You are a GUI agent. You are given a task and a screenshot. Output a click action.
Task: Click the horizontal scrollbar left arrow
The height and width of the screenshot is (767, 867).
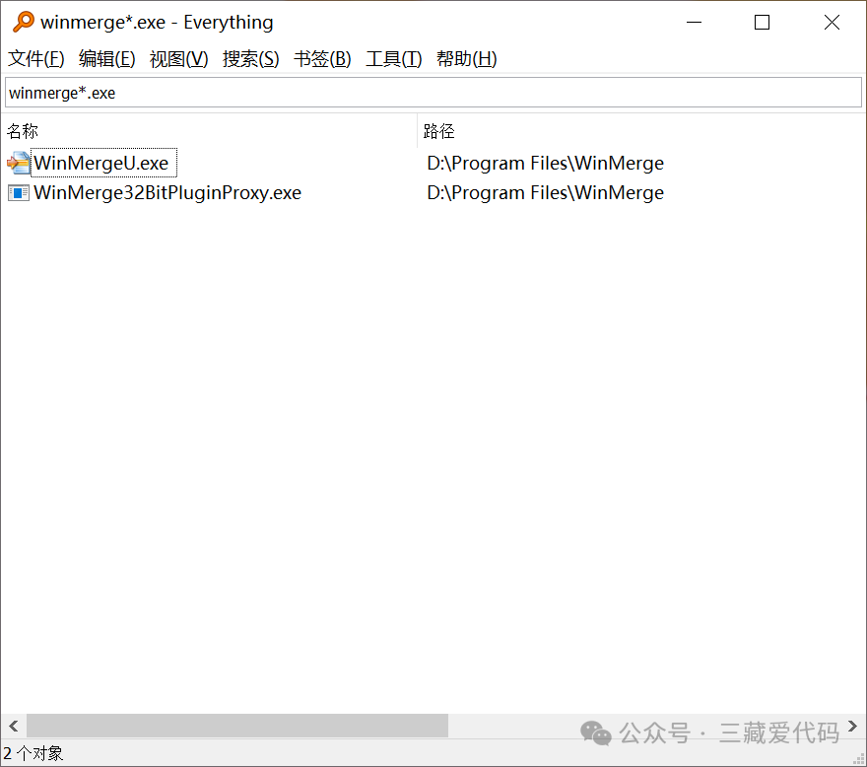[14, 726]
